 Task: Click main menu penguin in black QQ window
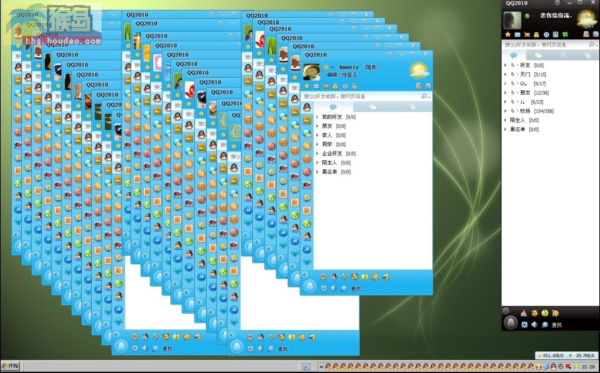[x=510, y=322]
